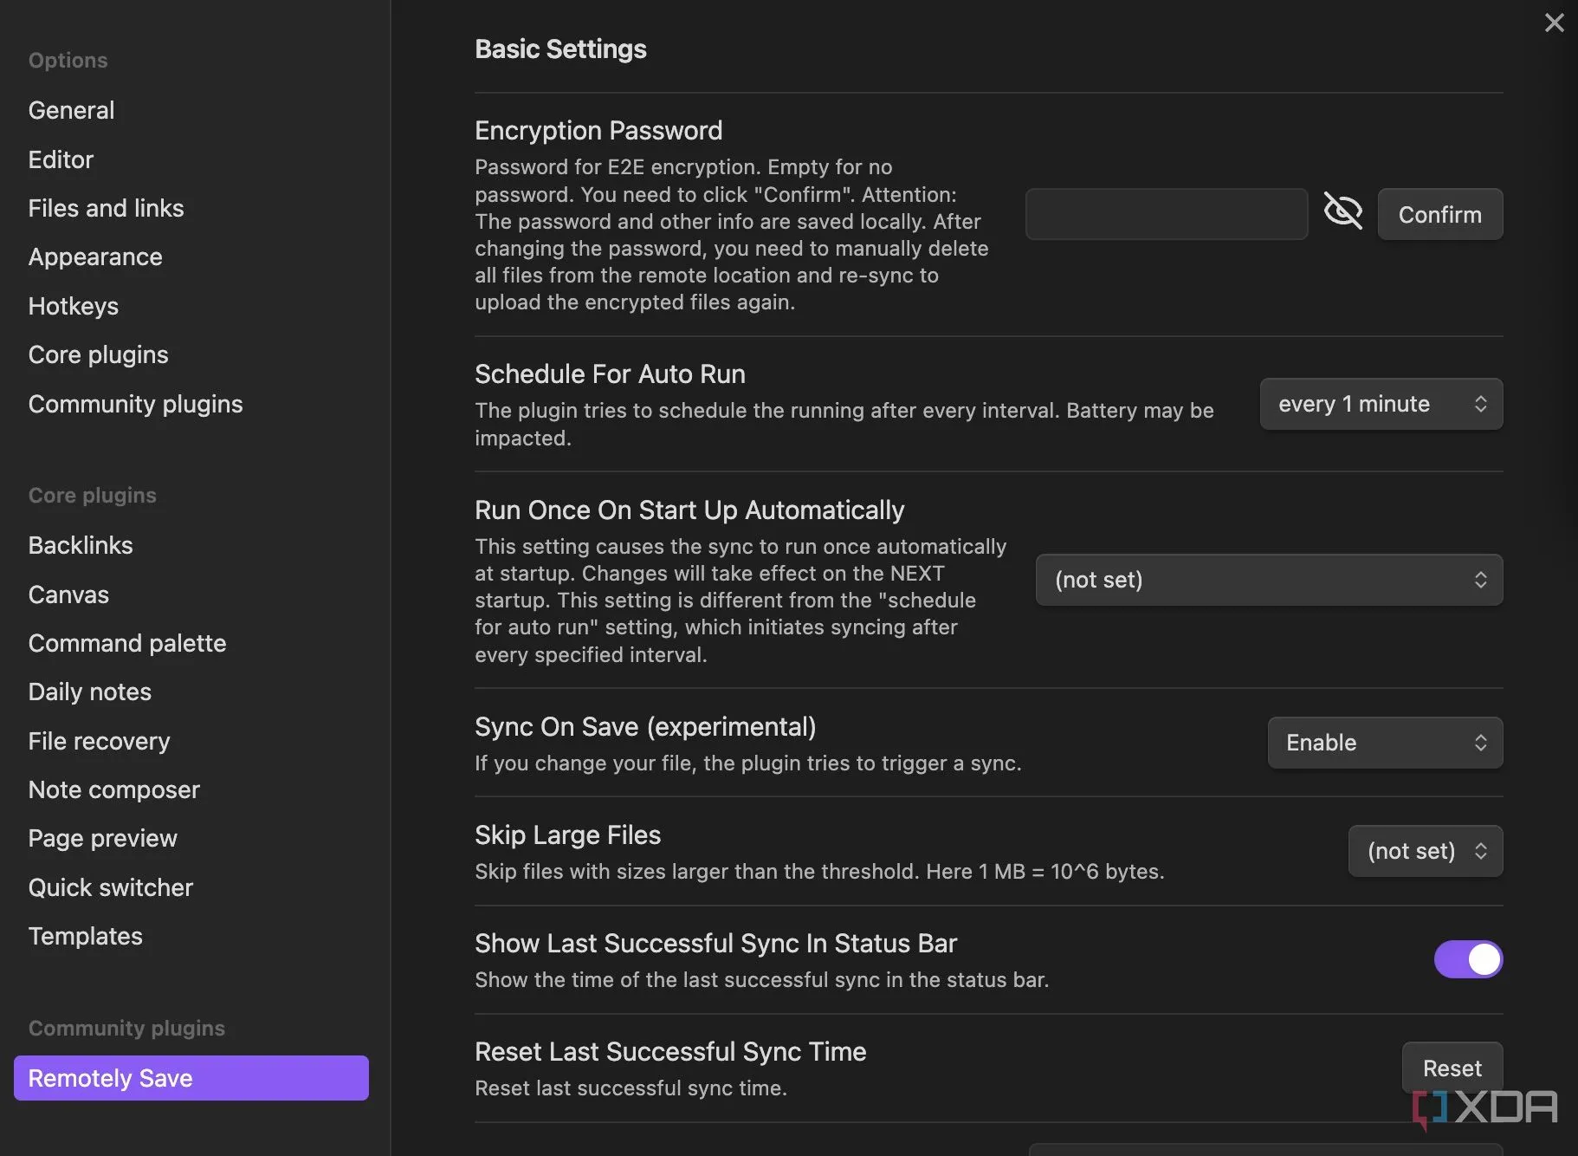Open Files and links settings
This screenshot has width=1578, height=1156.
106,208
